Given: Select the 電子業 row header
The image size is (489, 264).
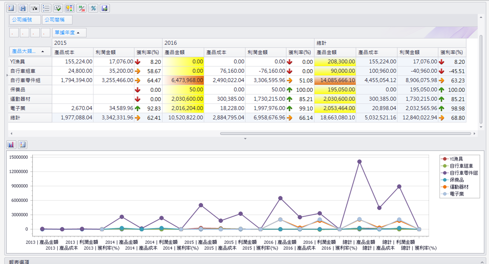Looking at the screenshot, I should pyautogui.click(x=30, y=108).
